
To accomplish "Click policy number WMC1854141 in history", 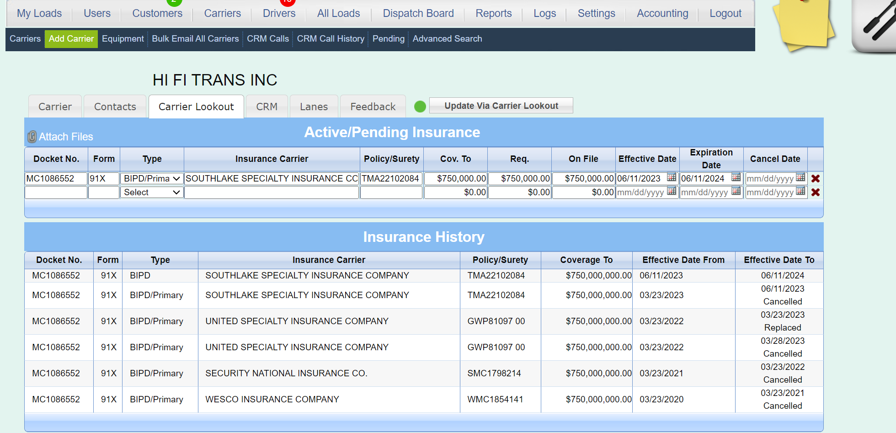I will [x=495, y=399].
